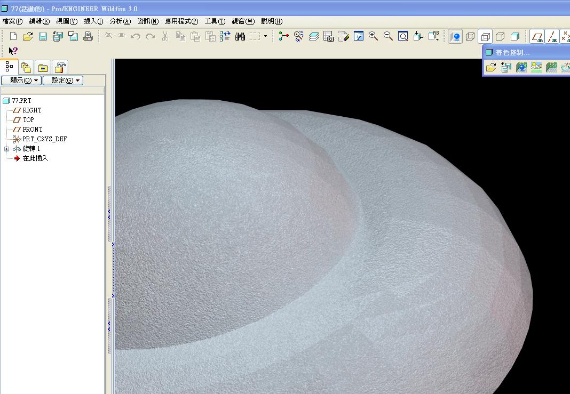Open the 應用程式(P) menu
570x394 pixels.
pyautogui.click(x=182, y=21)
